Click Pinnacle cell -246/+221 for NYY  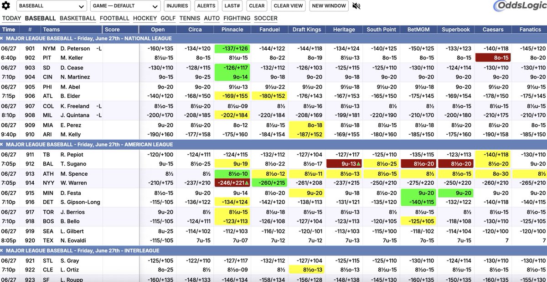pyautogui.click(x=232, y=183)
